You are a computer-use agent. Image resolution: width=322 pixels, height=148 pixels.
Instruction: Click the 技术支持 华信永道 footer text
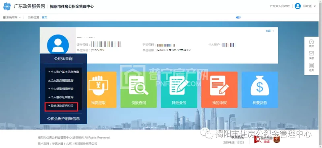(x=67, y=144)
